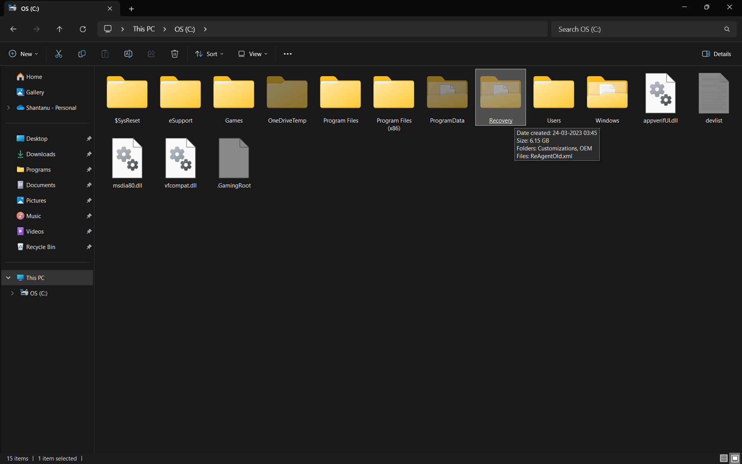The image size is (742, 464).
Task: Close the OS (C:) tab
Action: point(110,9)
